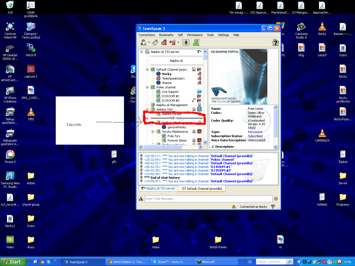Click the Enter Chat Message field
This screenshot has width=355, height=266.
tap(208, 199)
